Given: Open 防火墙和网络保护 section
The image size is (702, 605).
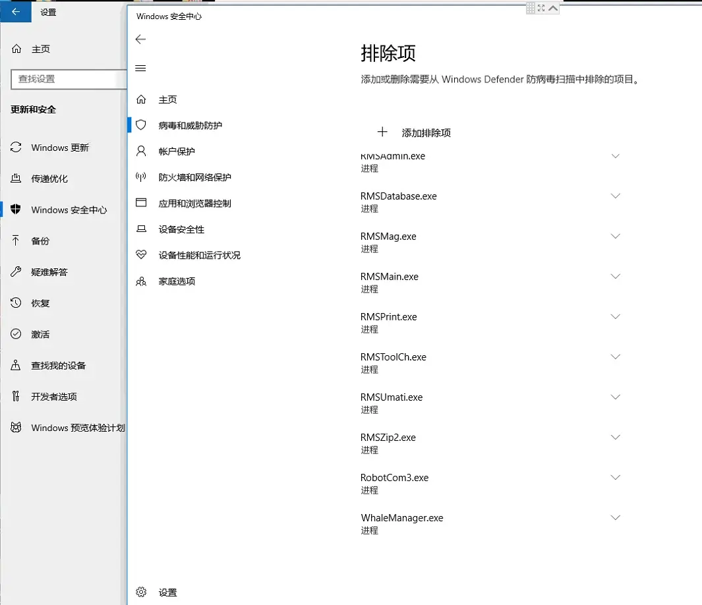Looking at the screenshot, I should (x=194, y=177).
